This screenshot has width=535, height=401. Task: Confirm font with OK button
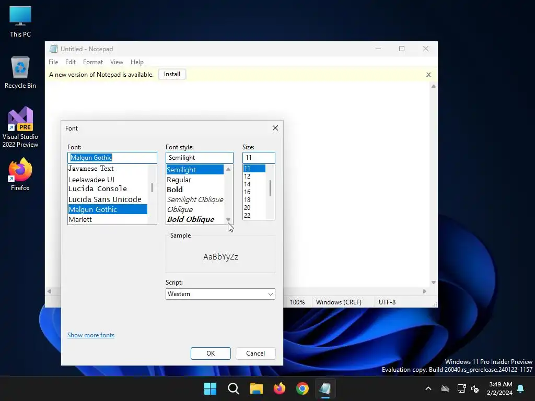211,353
